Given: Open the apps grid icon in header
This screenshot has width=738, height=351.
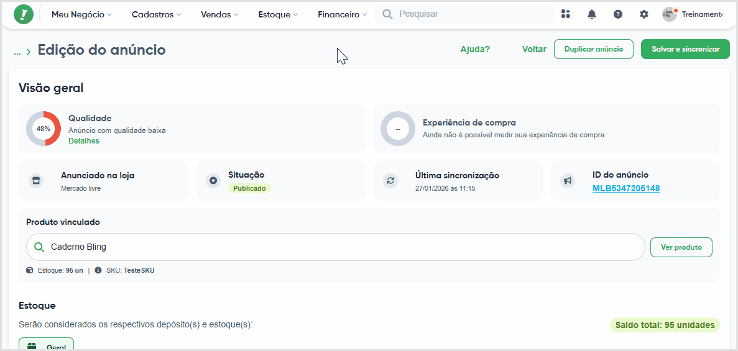Looking at the screenshot, I should pyautogui.click(x=566, y=14).
